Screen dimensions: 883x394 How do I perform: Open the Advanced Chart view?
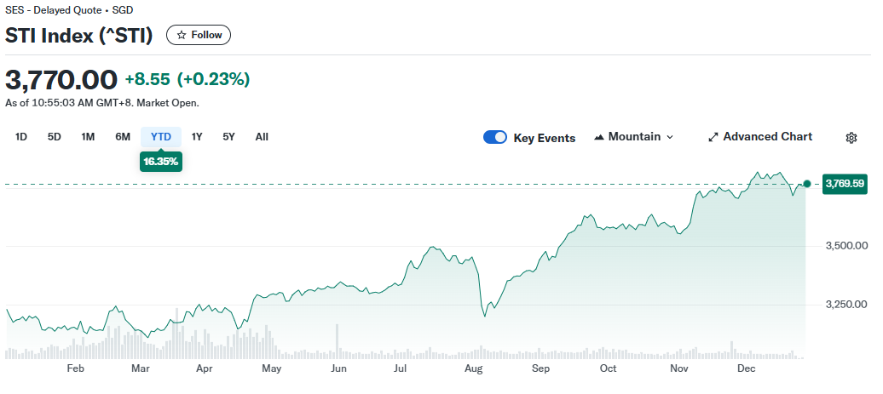[x=767, y=137]
